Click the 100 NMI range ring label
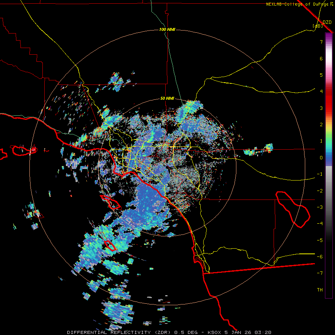 pyautogui.click(x=167, y=29)
